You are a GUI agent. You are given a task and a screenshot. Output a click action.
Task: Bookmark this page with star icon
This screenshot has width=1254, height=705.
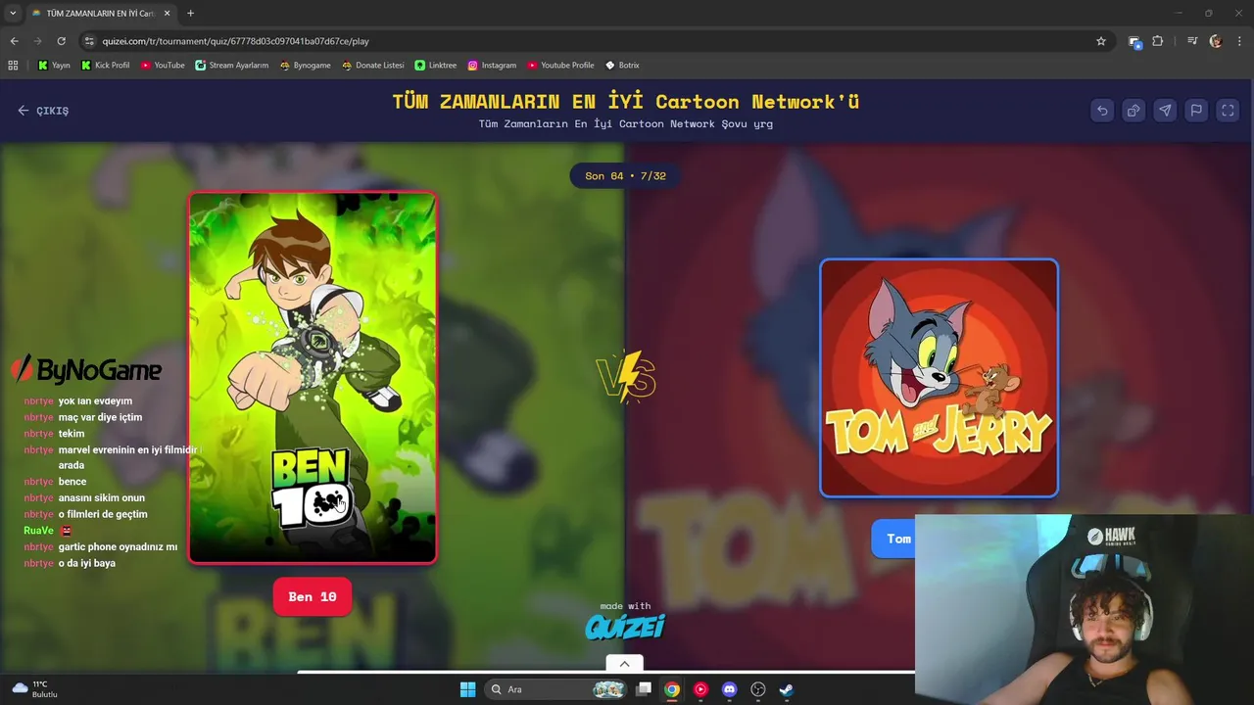pyautogui.click(x=1101, y=41)
